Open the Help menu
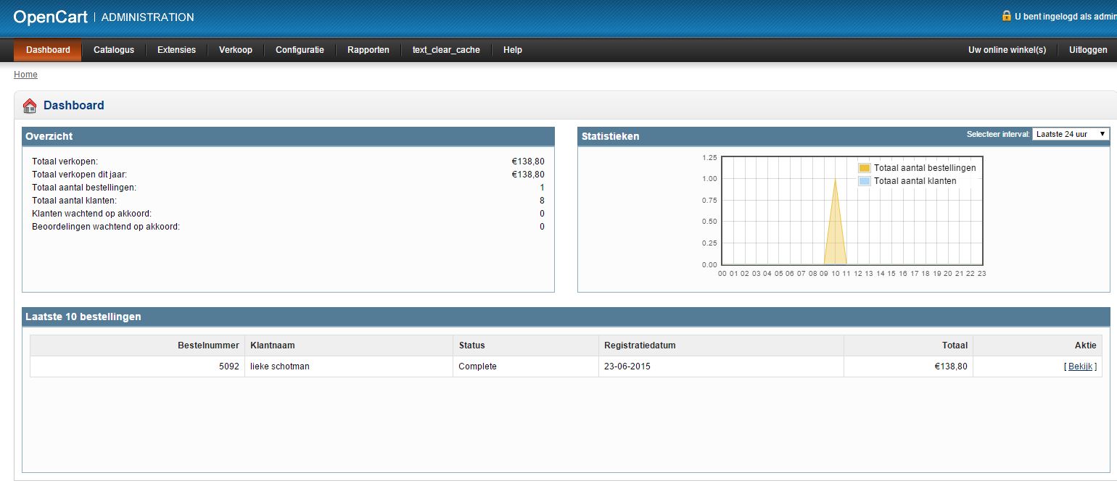 pyautogui.click(x=513, y=50)
